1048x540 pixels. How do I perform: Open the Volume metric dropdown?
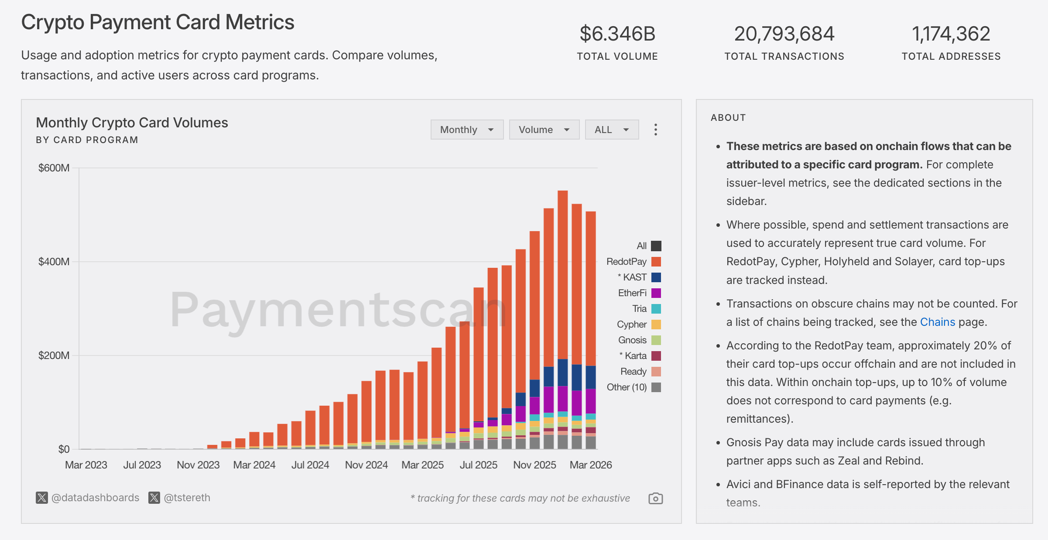coord(544,130)
